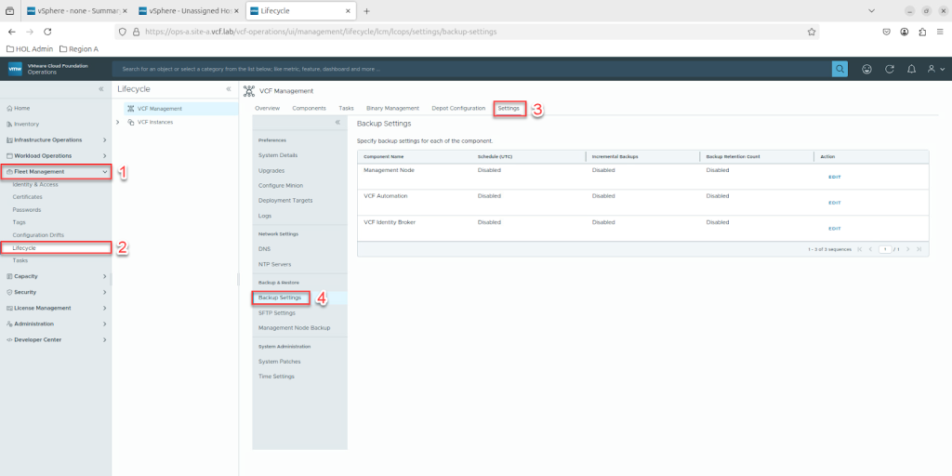Collapse the left navigation panel

pyautogui.click(x=101, y=89)
